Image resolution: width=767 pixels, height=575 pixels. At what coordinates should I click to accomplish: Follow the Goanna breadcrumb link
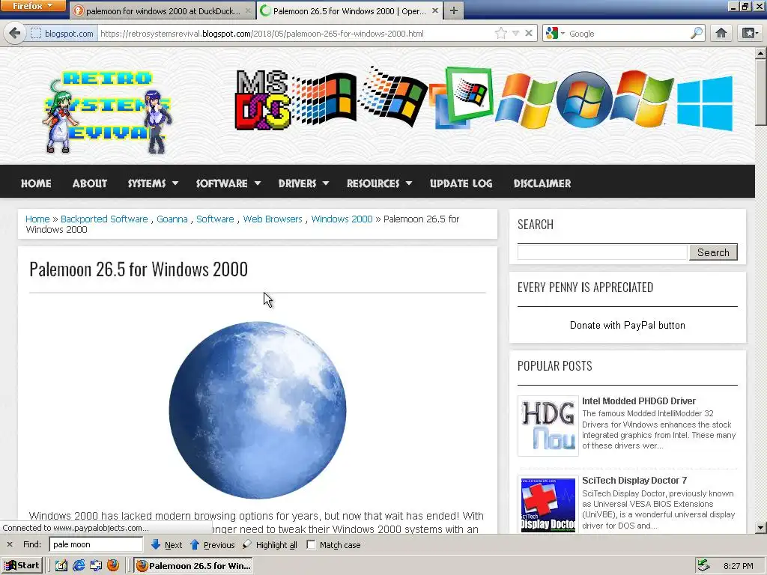click(x=172, y=219)
